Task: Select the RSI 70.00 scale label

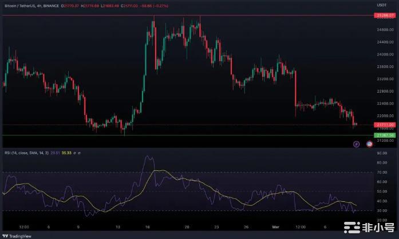Action: tap(382, 172)
